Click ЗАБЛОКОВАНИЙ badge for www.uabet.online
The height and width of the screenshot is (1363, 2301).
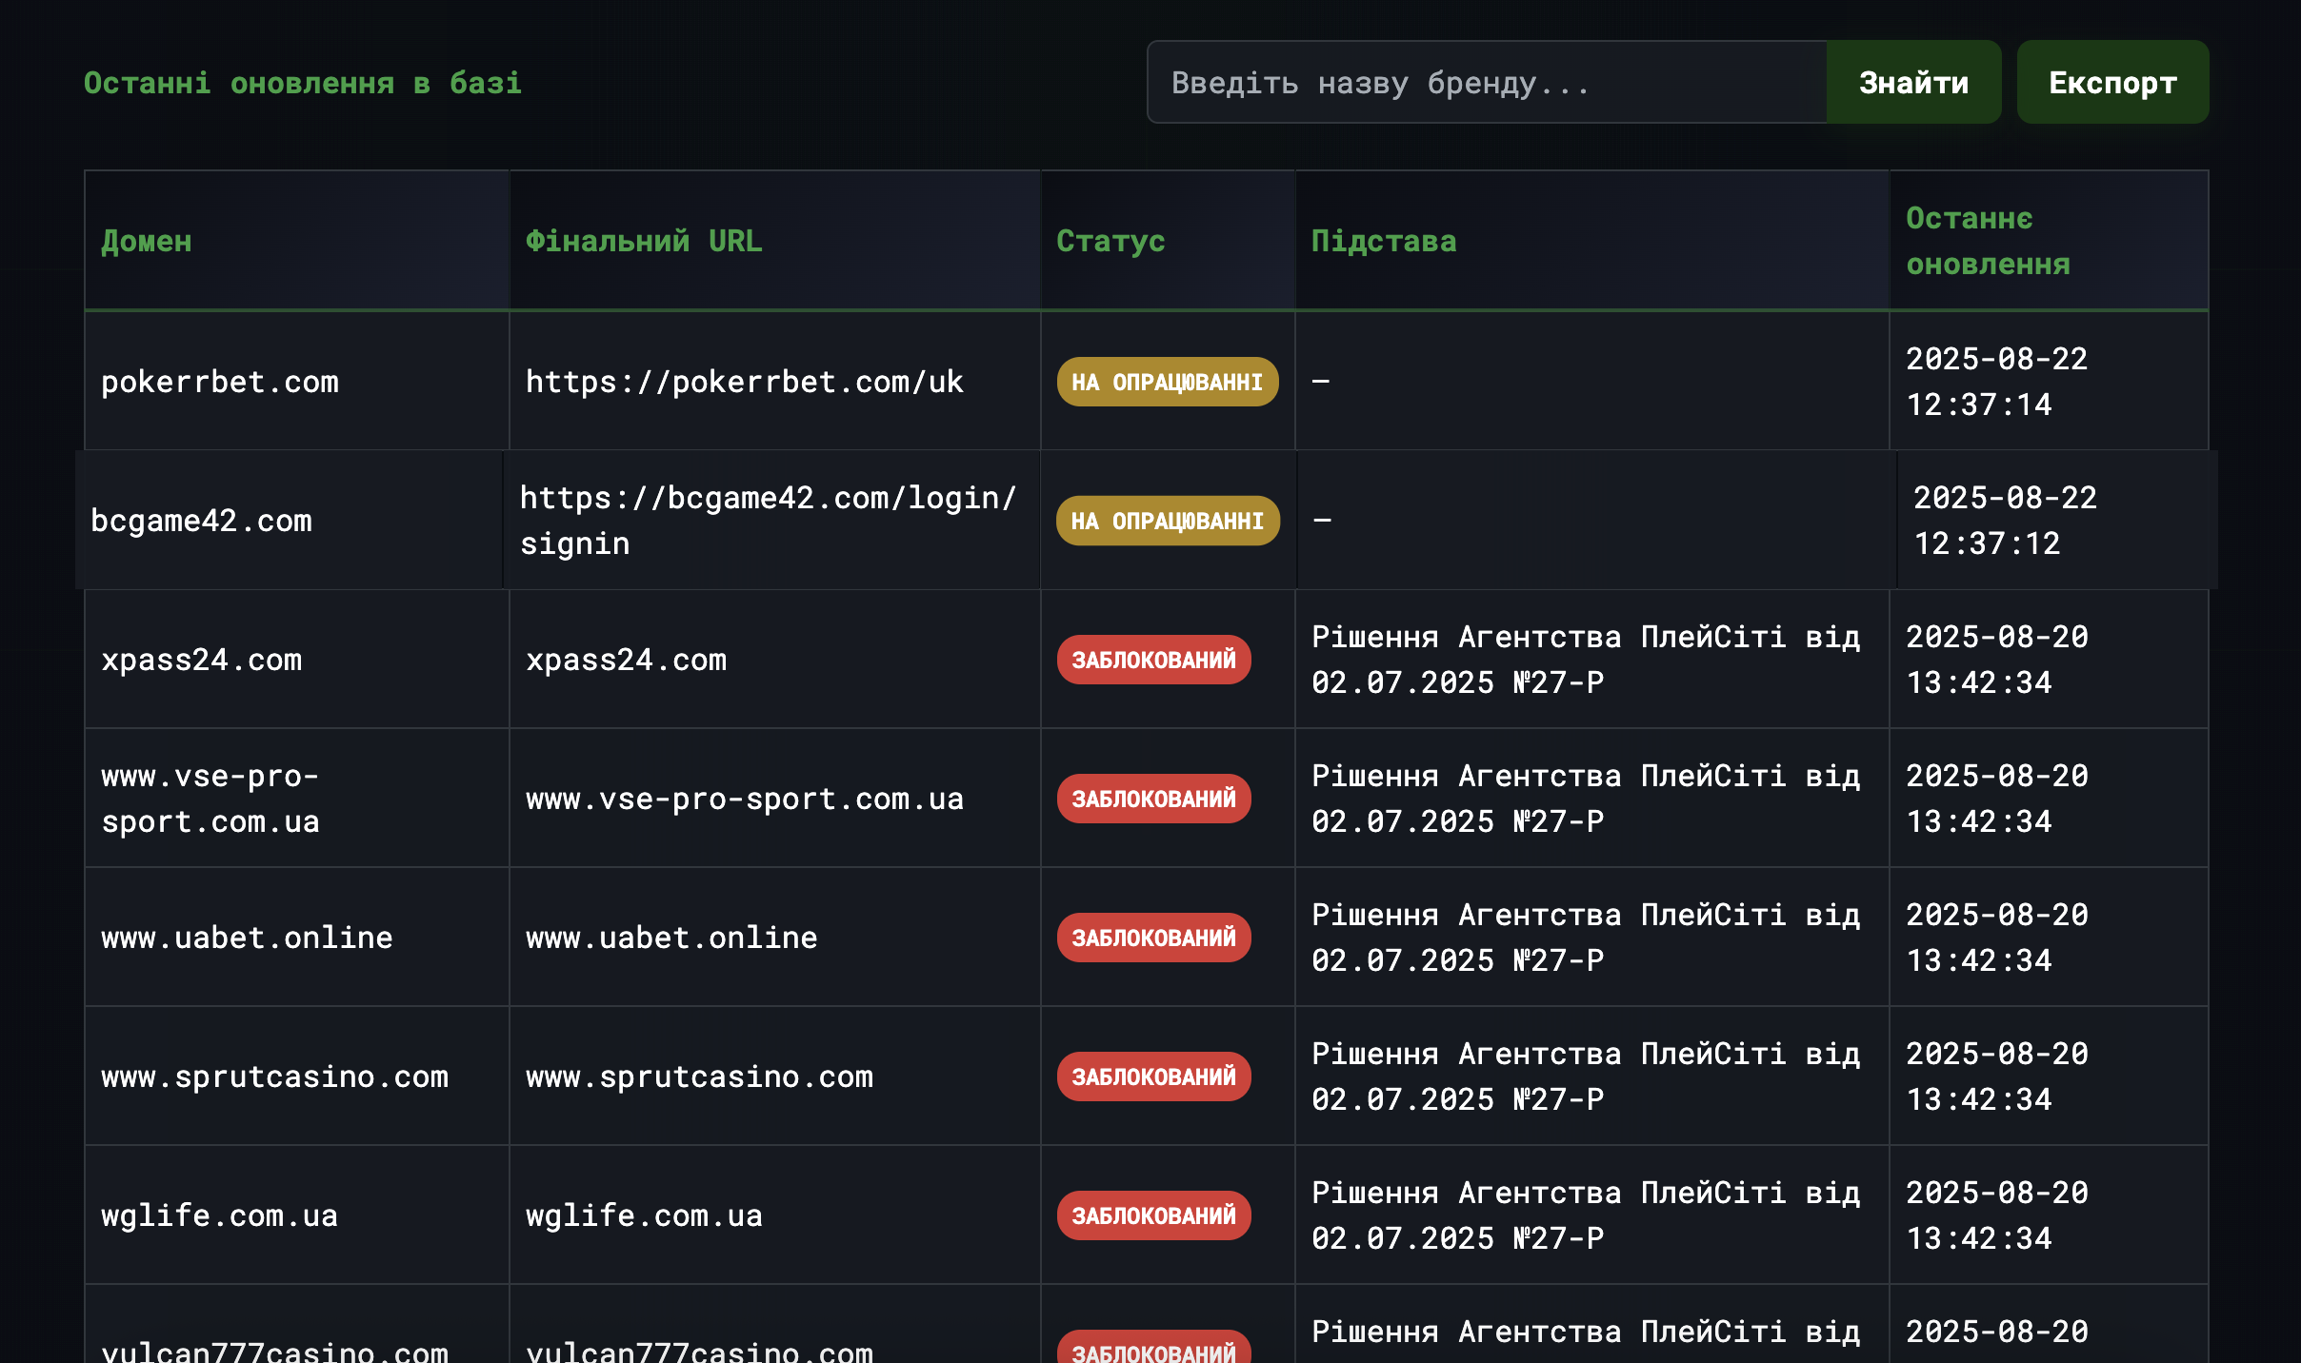[1153, 938]
